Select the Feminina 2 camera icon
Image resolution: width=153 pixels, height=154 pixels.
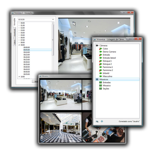pyautogui.click(x=101, y=70)
